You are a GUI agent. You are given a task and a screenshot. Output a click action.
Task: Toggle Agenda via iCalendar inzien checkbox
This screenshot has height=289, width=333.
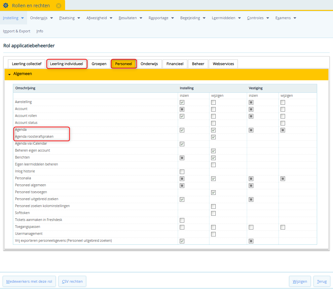182,144
